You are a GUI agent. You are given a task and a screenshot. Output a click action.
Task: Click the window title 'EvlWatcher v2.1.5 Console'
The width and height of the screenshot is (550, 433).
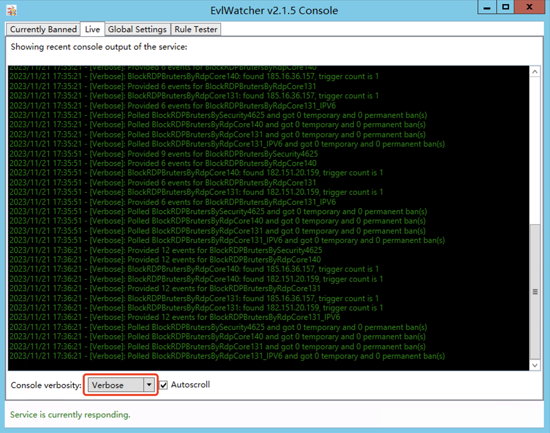click(x=274, y=11)
